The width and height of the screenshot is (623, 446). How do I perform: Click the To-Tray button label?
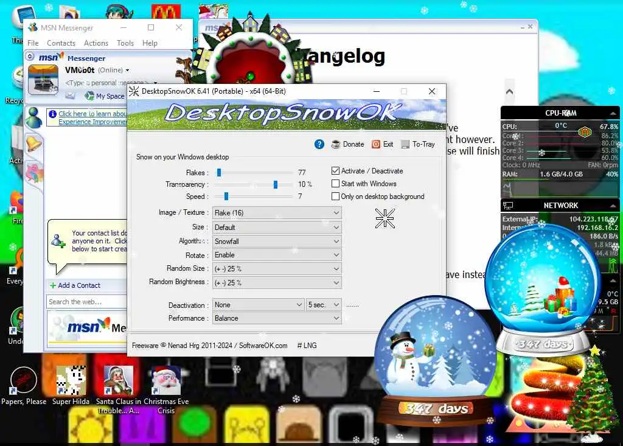(x=423, y=144)
